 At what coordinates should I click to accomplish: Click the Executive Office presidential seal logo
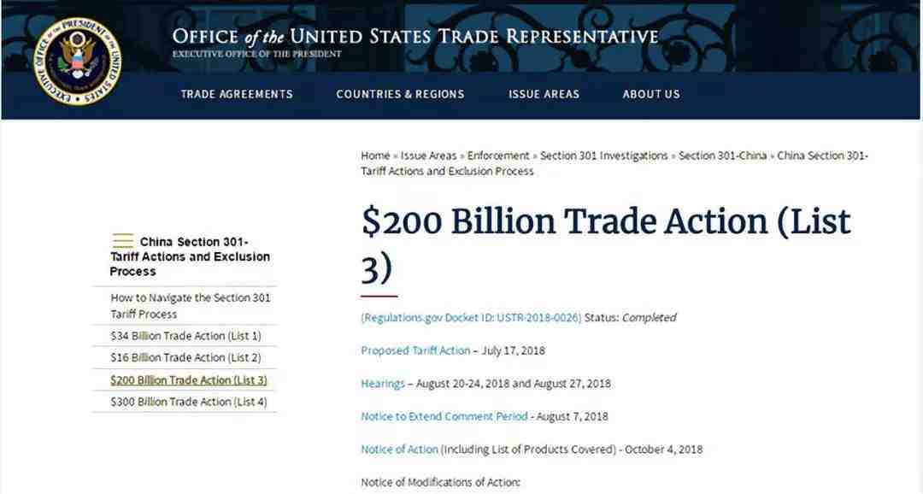tap(77, 61)
